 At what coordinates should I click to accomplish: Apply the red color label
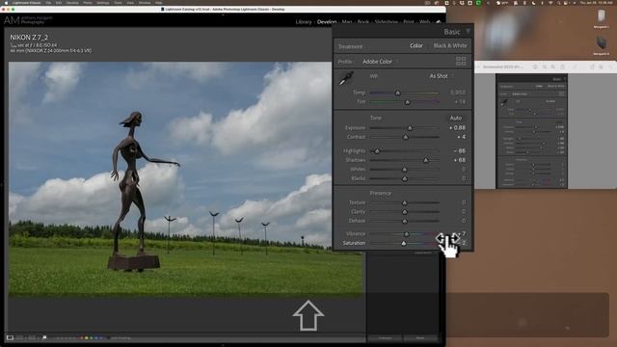(81, 338)
